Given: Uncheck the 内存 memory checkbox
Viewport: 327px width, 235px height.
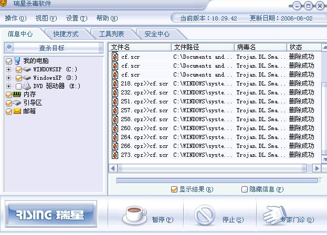Looking at the screenshot, I should 9,95.
